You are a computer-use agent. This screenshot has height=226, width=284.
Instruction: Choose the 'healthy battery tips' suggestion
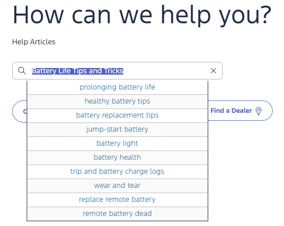click(117, 101)
